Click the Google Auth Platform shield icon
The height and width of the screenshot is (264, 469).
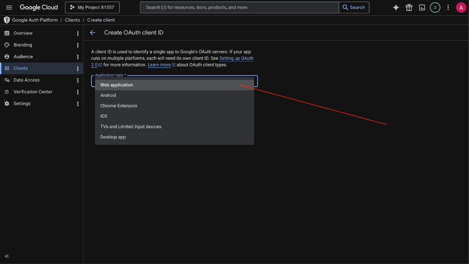tap(6, 20)
